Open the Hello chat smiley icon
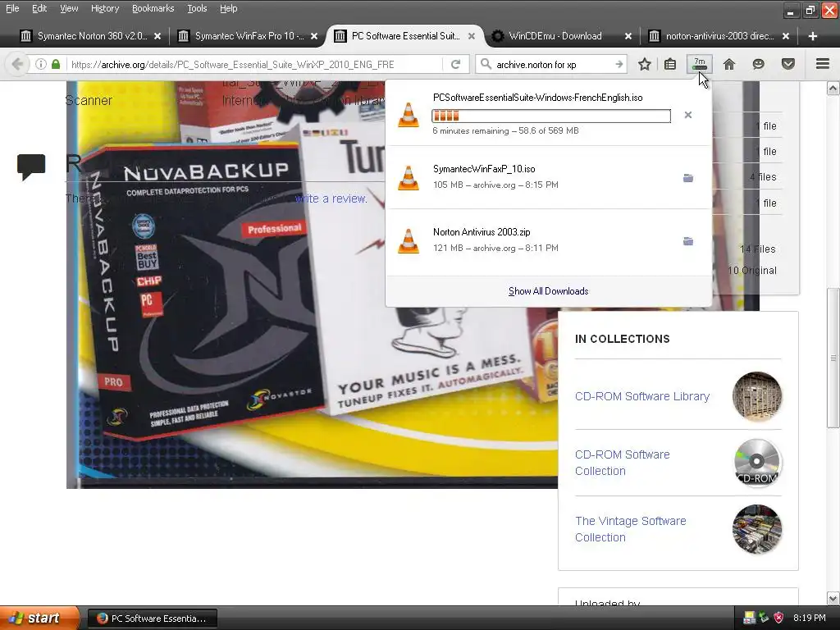This screenshot has height=630, width=840. click(758, 64)
